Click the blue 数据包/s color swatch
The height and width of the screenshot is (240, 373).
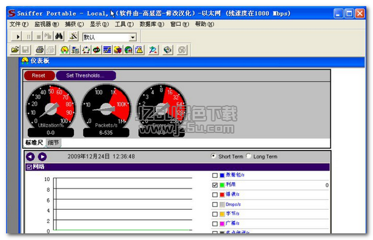(x=222, y=175)
